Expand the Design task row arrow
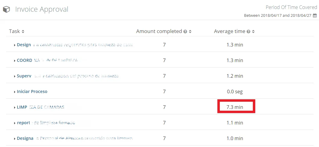The width and height of the screenshot is (319, 147). [15, 45]
